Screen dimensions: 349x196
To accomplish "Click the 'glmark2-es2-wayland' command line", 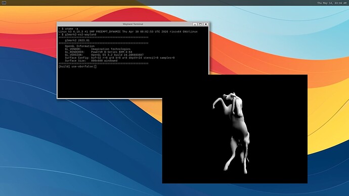I will tap(77, 35).
